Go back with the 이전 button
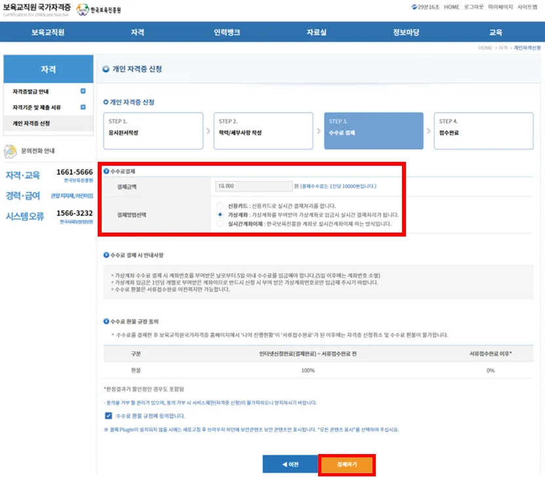 pos(289,465)
